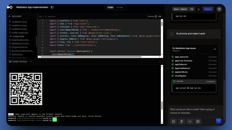Image resolution: width=232 pixels, height=130 pixels.
Task: Collapse the Explorer panel icon
Action: (9, 16)
